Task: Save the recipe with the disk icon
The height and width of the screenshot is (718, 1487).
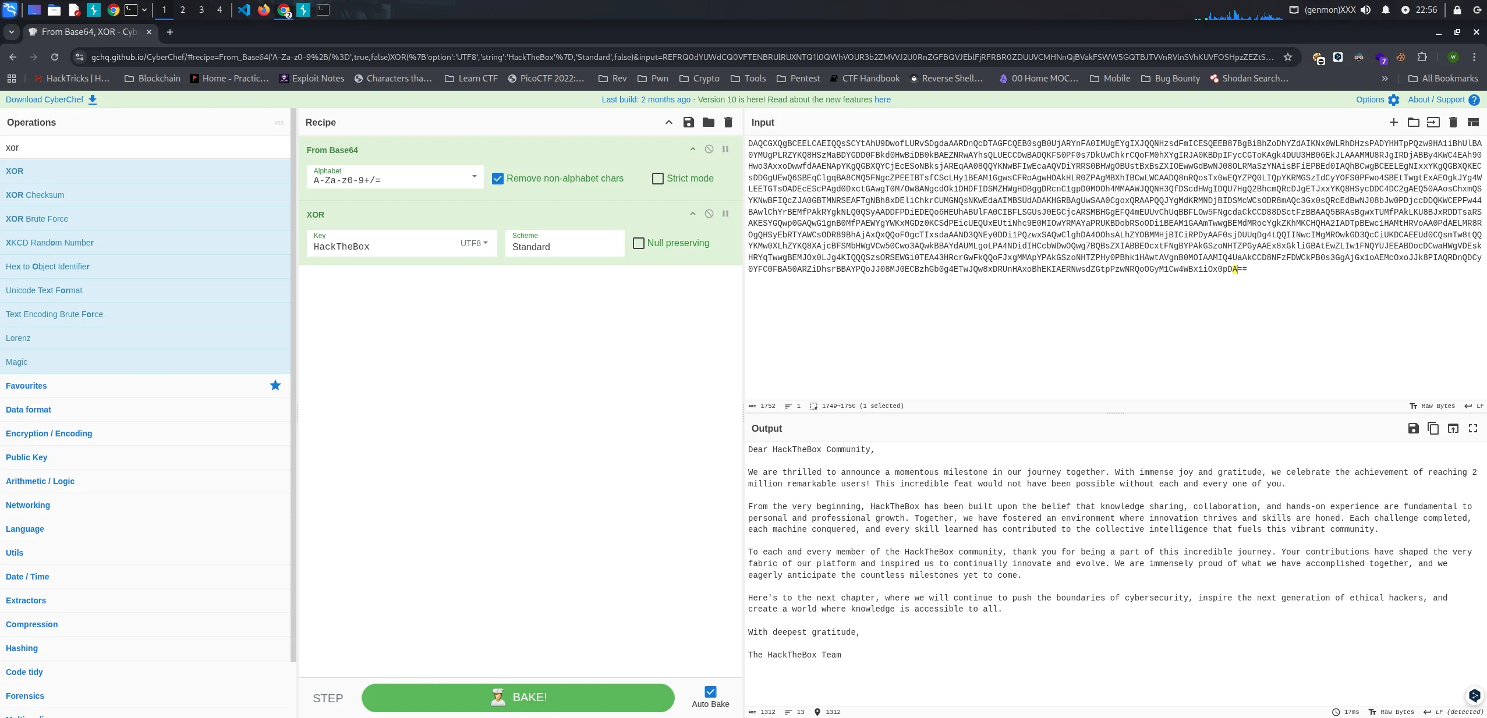Action: [688, 122]
